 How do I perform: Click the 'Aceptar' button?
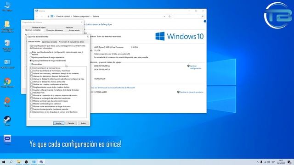tap(58, 123)
